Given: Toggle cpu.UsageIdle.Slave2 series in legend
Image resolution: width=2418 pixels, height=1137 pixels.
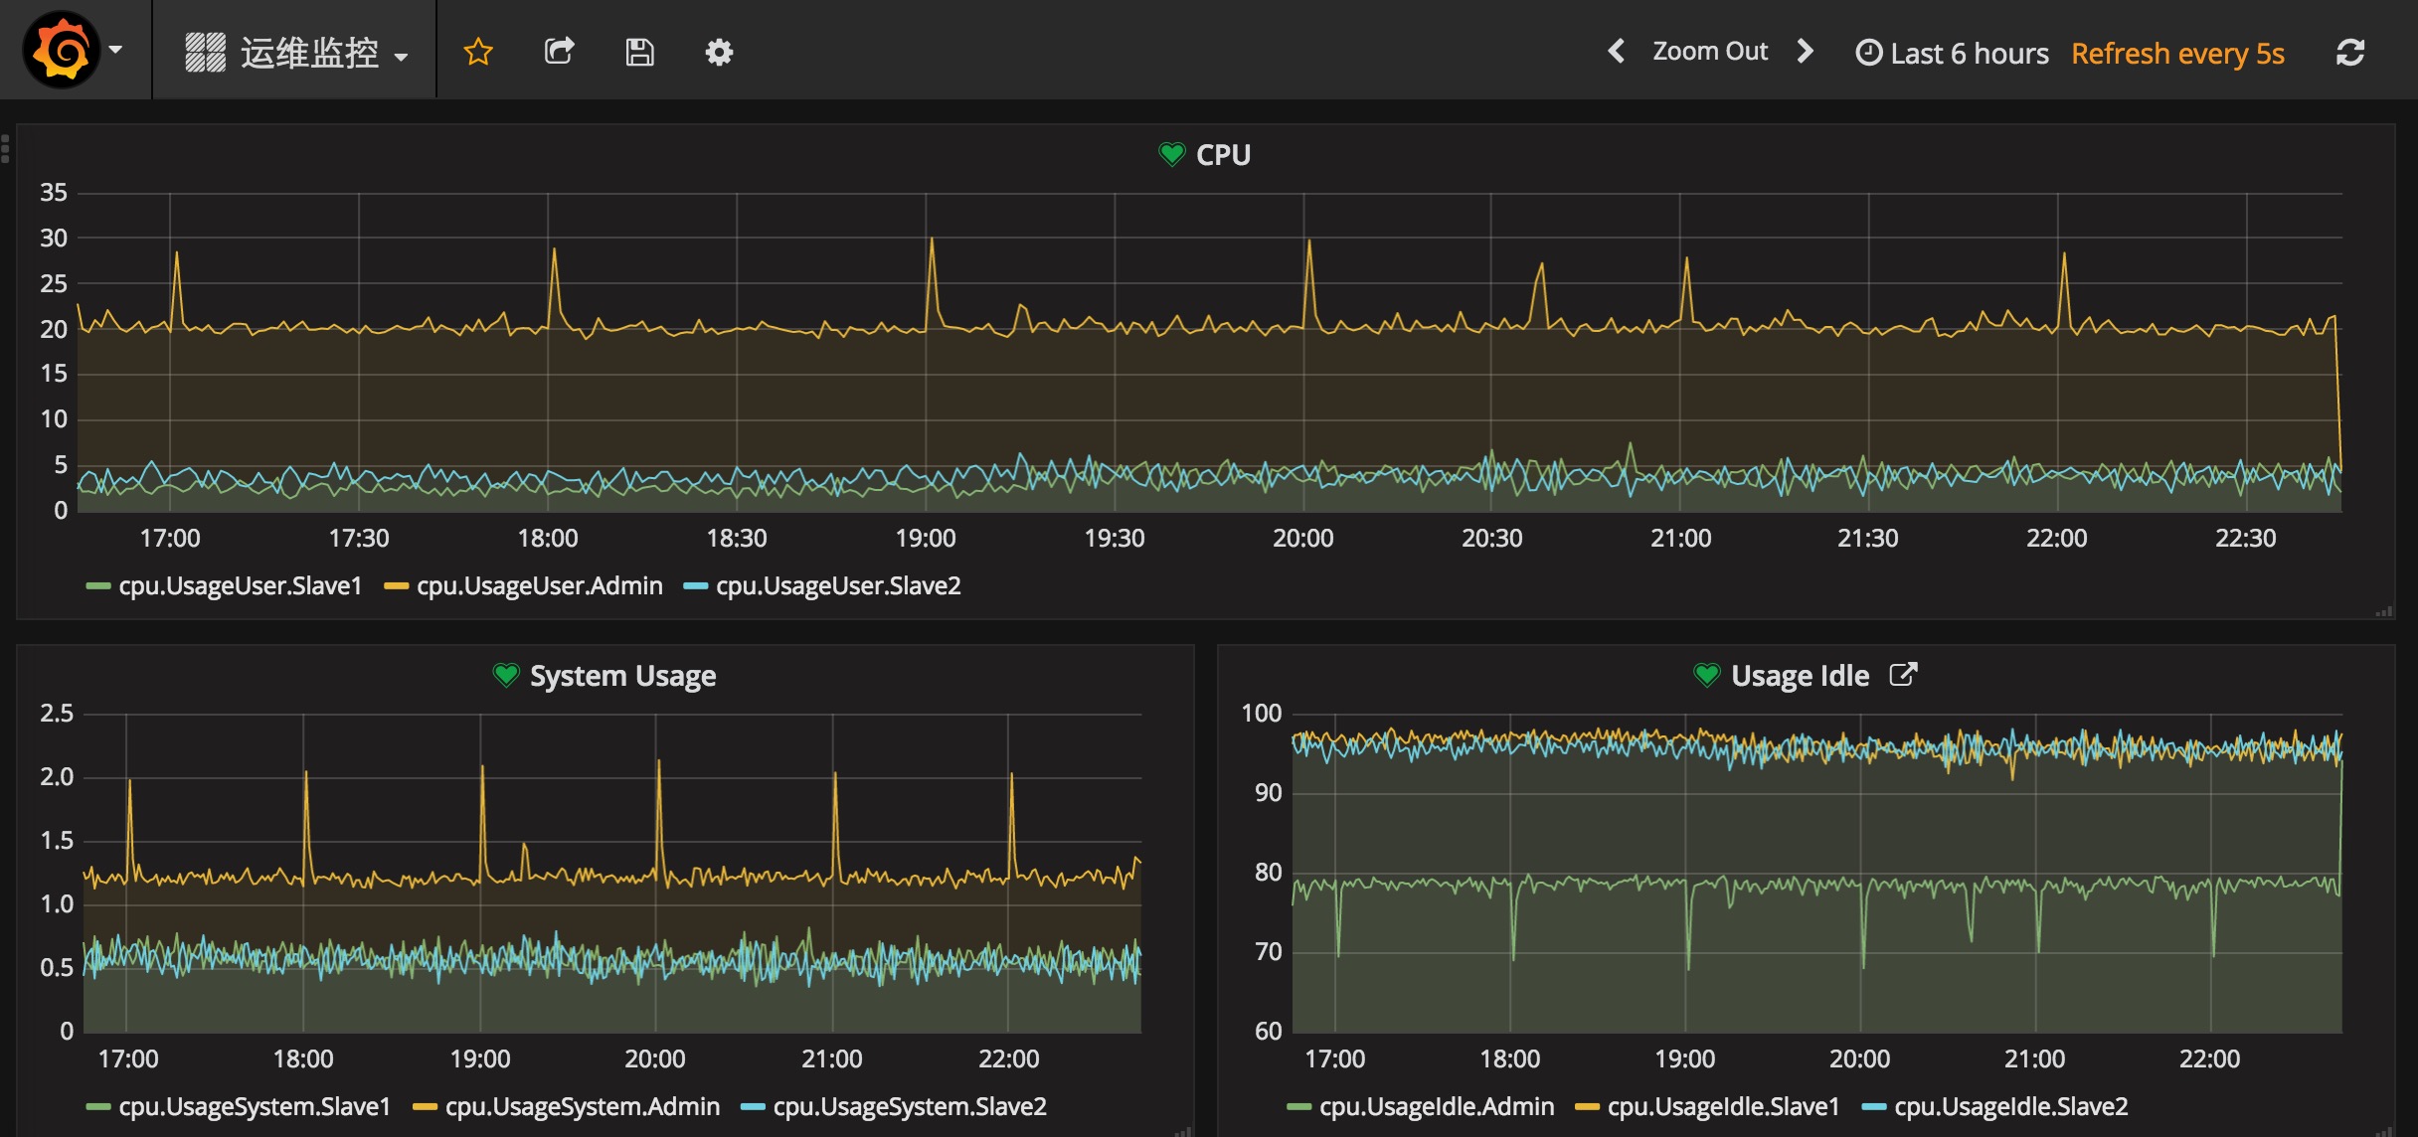Looking at the screenshot, I should 2011,1106.
